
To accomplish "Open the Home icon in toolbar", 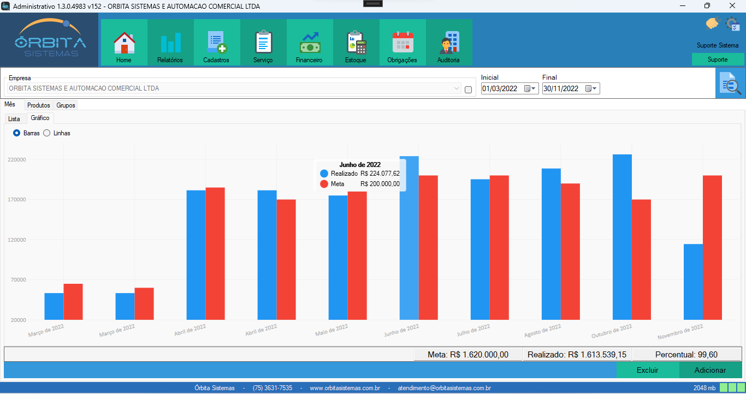I will [124, 43].
